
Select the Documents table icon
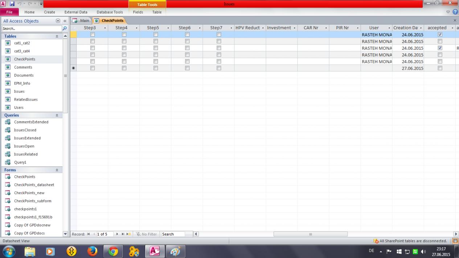(x=7, y=75)
